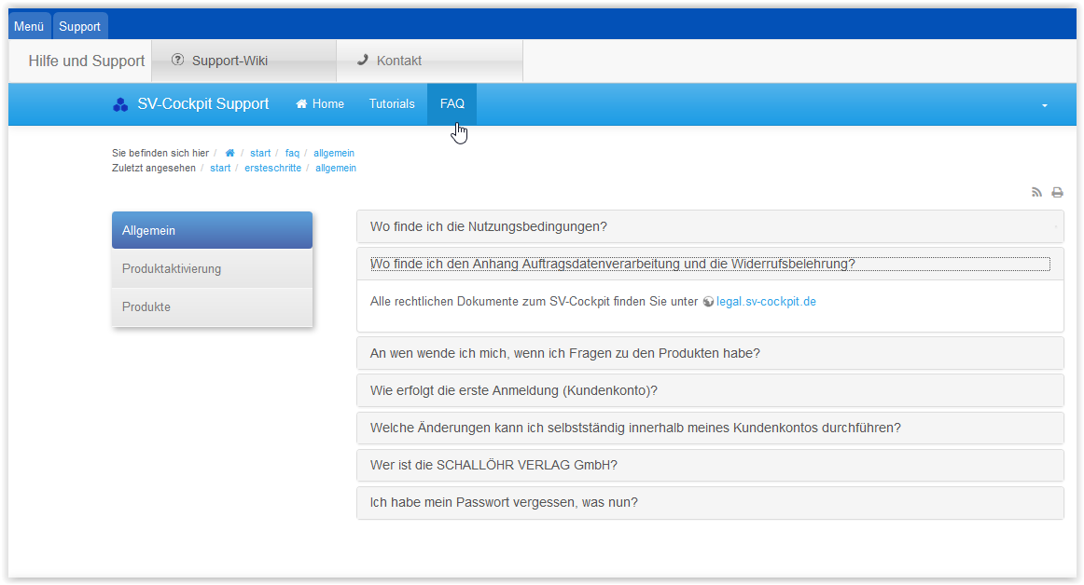Click the print page icon
Image resolution: width=1084 pixels, height=585 pixels.
tap(1057, 193)
